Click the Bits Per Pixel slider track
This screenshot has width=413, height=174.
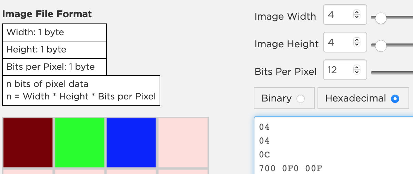pos(393,72)
